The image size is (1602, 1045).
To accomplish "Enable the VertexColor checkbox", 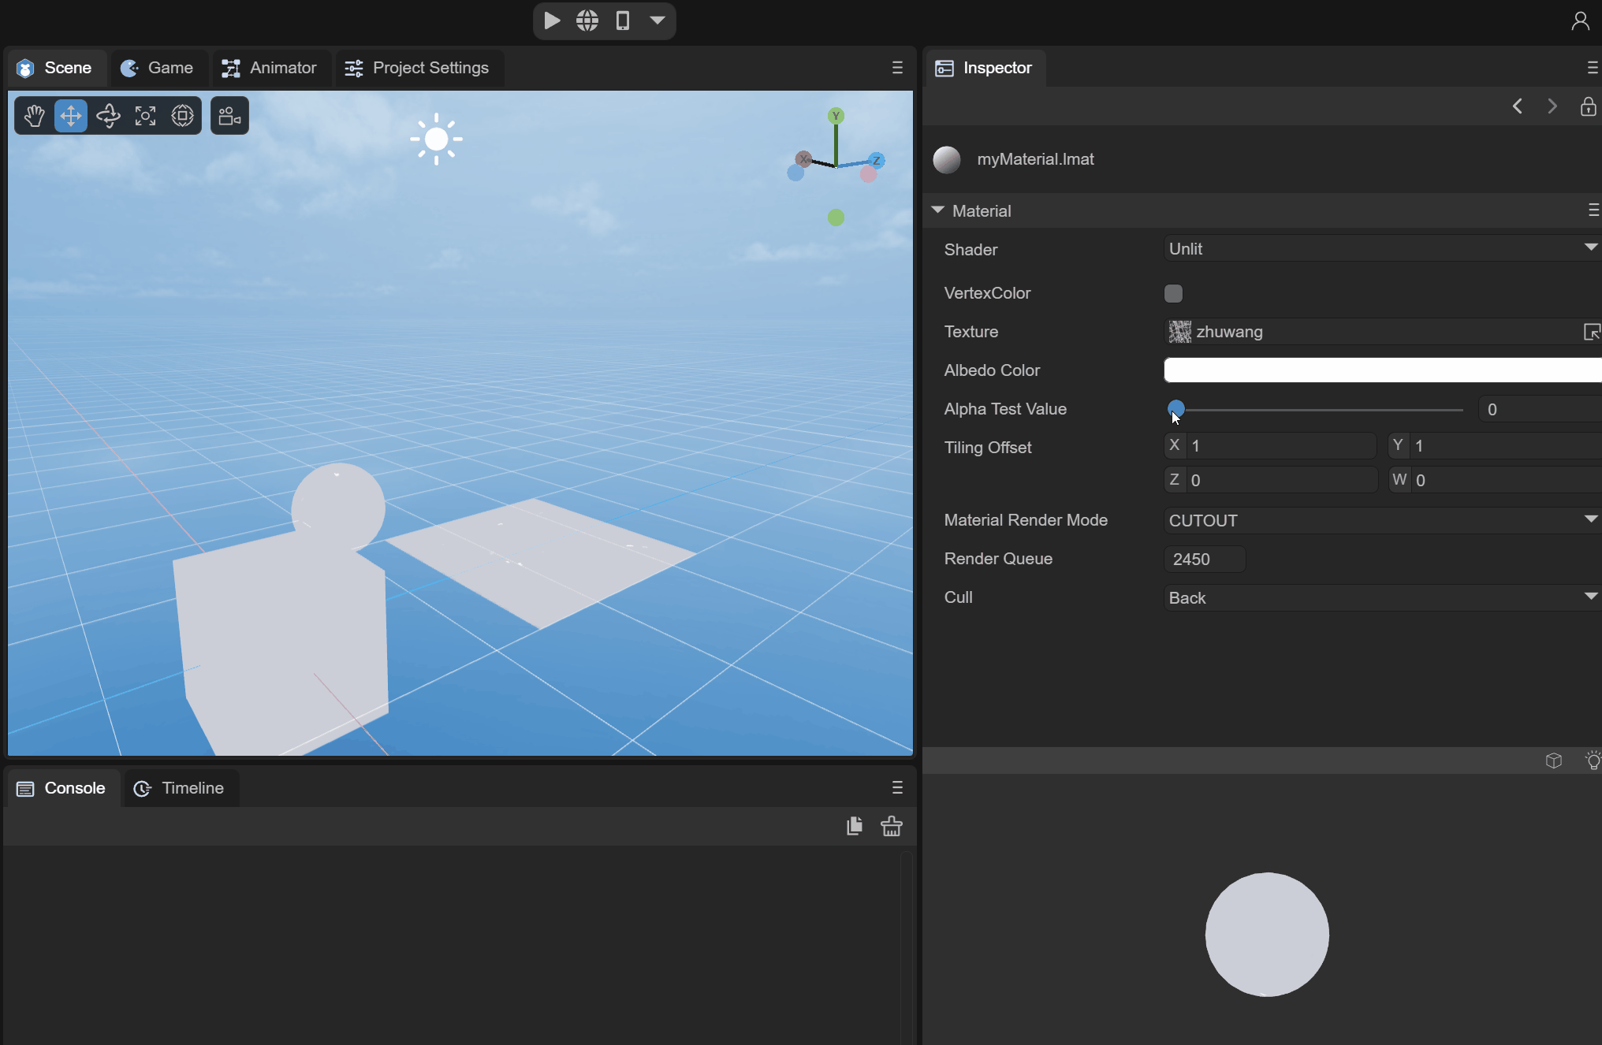I will (x=1173, y=293).
